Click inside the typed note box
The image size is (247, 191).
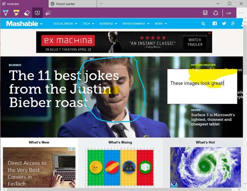click(202, 86)
